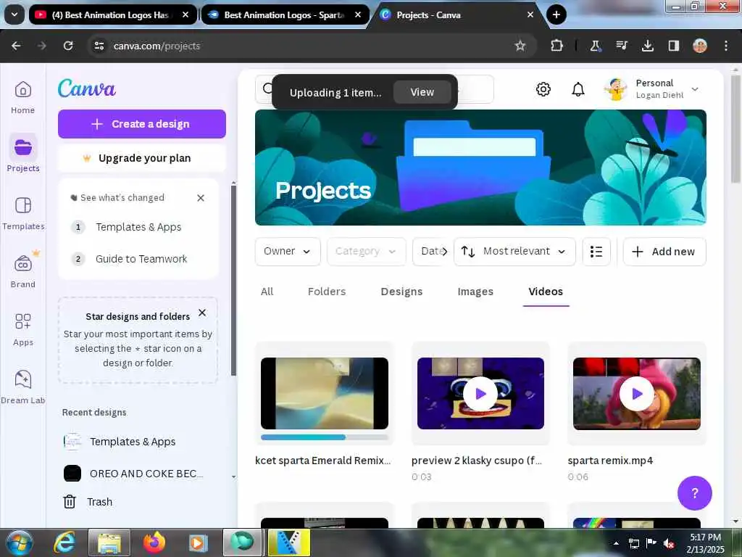Switch to the Folders tab
Image resolution: width=742 pixels, height=557 pixels.
coord(327,292)
